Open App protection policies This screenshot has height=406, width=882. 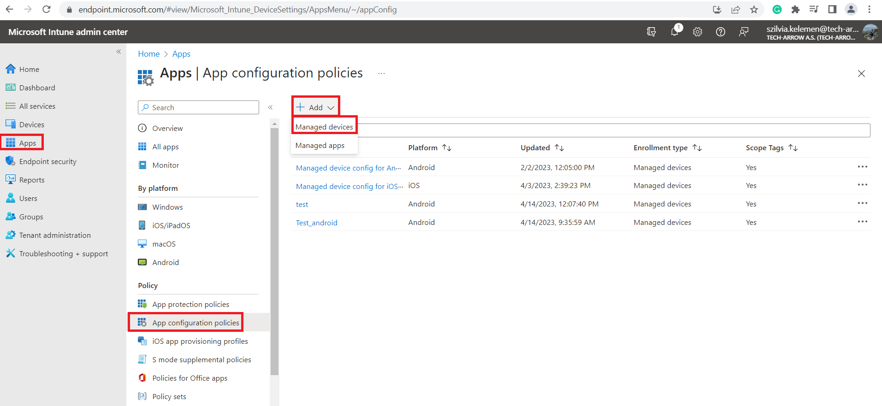pyautogui.click(x=190, y=305)
